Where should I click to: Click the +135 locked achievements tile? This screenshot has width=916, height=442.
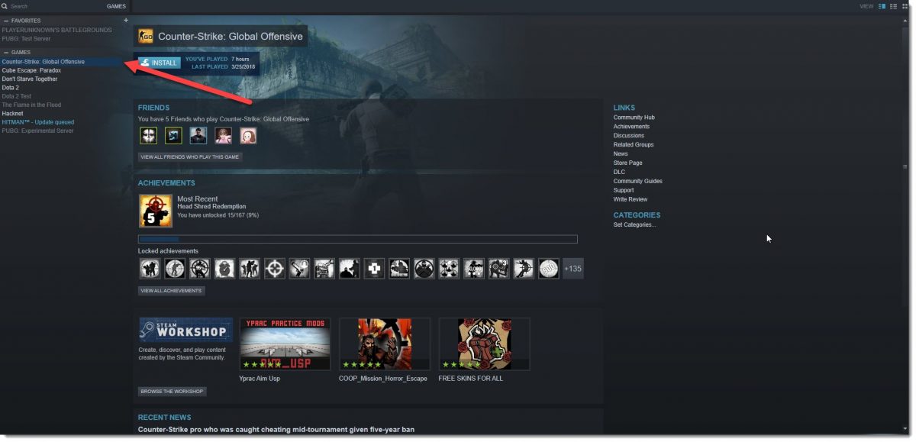click(x=572, y=268)
